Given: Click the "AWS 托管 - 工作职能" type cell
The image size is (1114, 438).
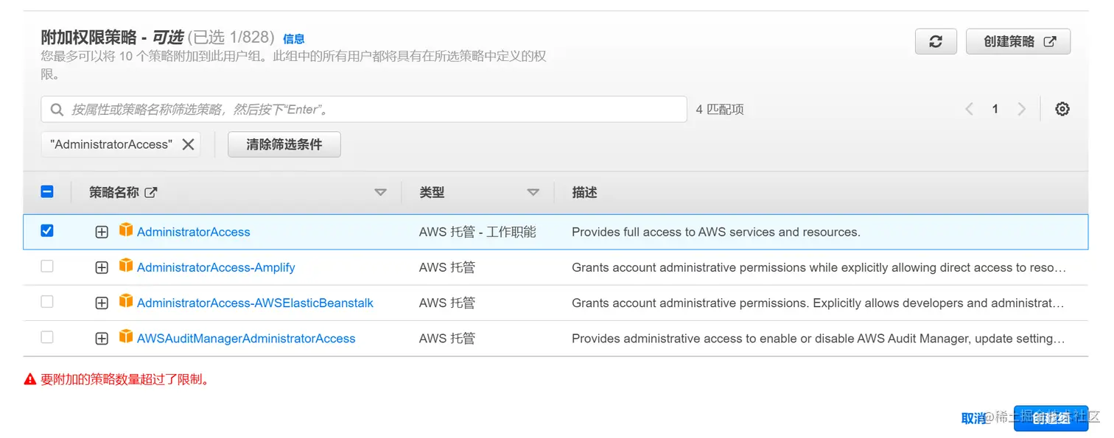Looking at the screenshot, I should click(x=477, y=232).
